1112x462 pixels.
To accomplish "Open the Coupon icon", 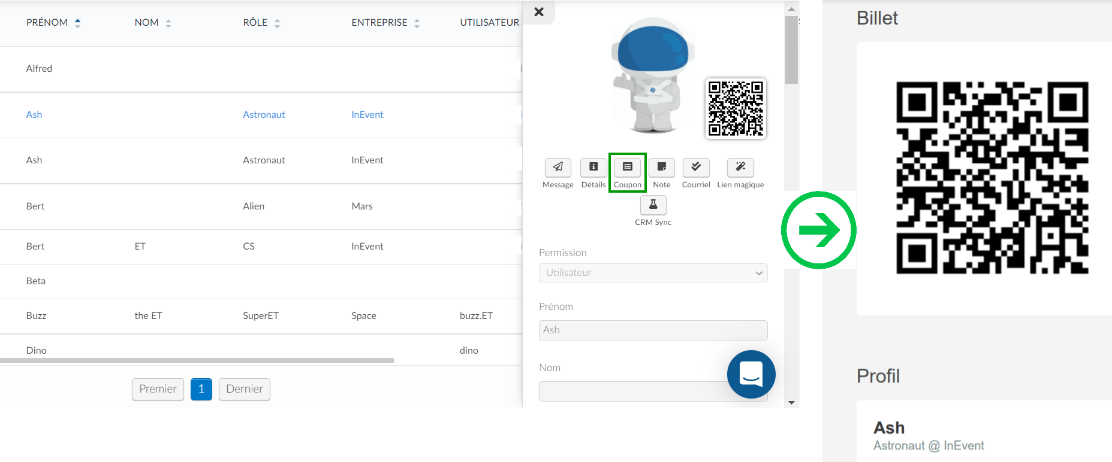I will pos(628,167).
